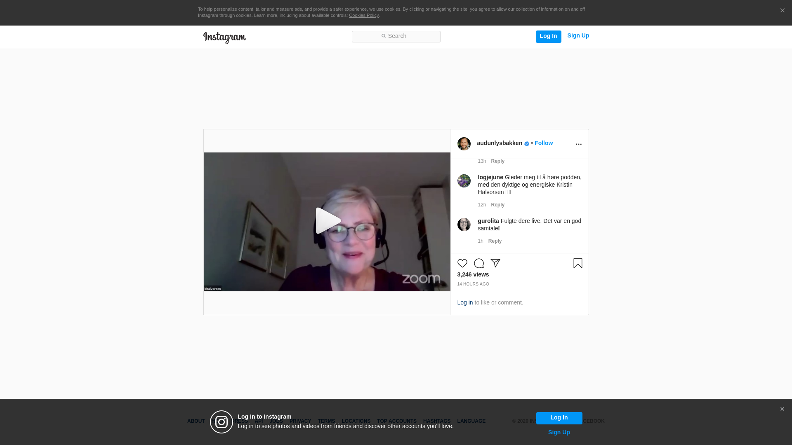Click the Search input field
The image size is (792, 445).
pos(396,37)
